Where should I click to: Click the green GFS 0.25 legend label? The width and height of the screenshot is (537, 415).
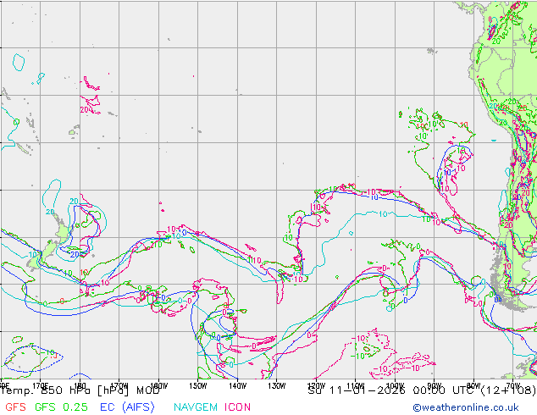pyautogui.click(x=61, y=407)
